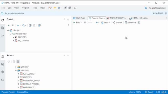Open the Project pane options dropdown arrow
This screenshot has height=94, width=168.
coord(65,19)
